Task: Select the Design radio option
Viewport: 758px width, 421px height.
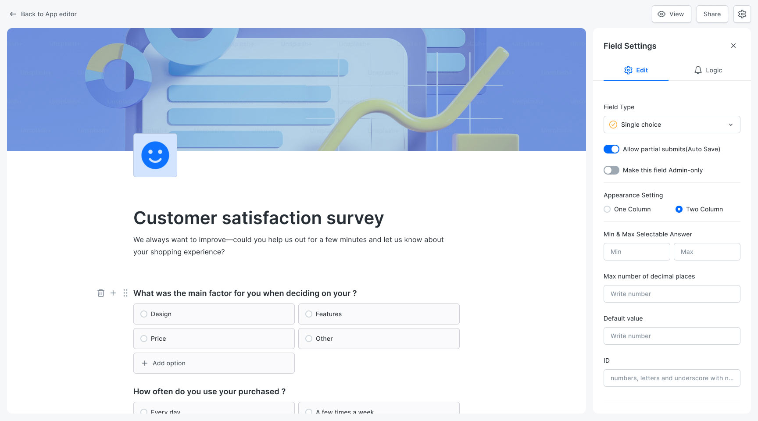Action: (x=143, y=314)
